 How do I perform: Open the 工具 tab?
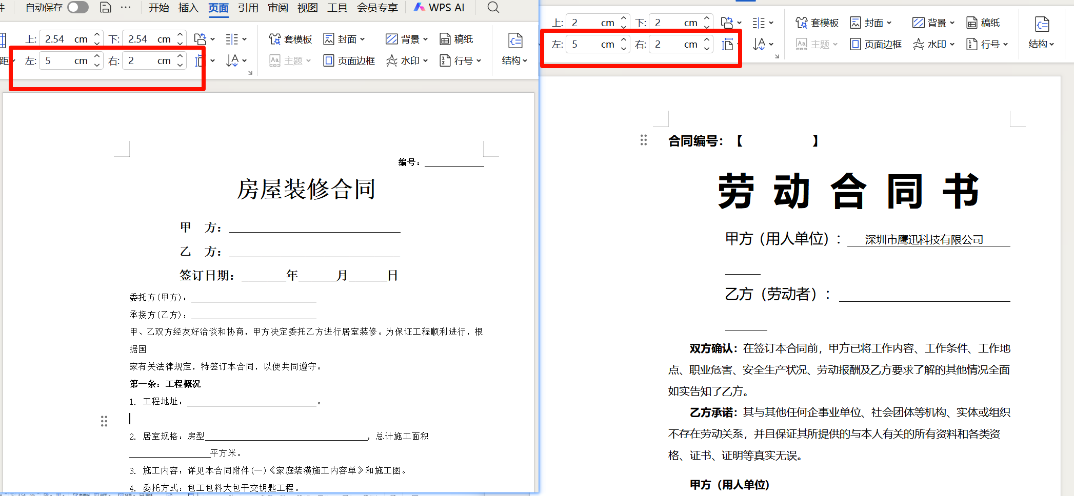pyautogui.click(x=337, y=8)
